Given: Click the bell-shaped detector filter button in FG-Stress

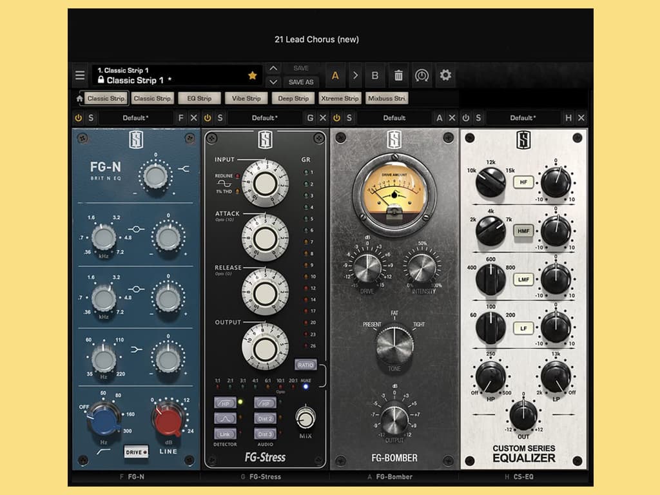Looking at the screenshot, I should 225,418.
